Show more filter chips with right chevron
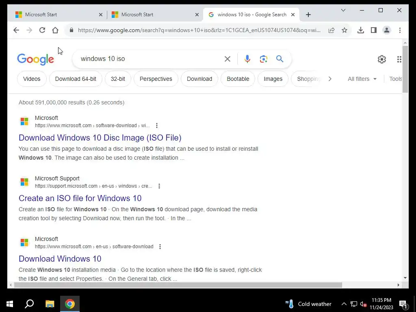The image size is (416, 312). click(330, 79)
